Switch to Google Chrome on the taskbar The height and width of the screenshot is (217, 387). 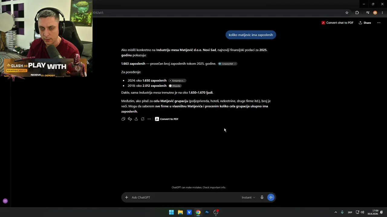coord(198,212)
